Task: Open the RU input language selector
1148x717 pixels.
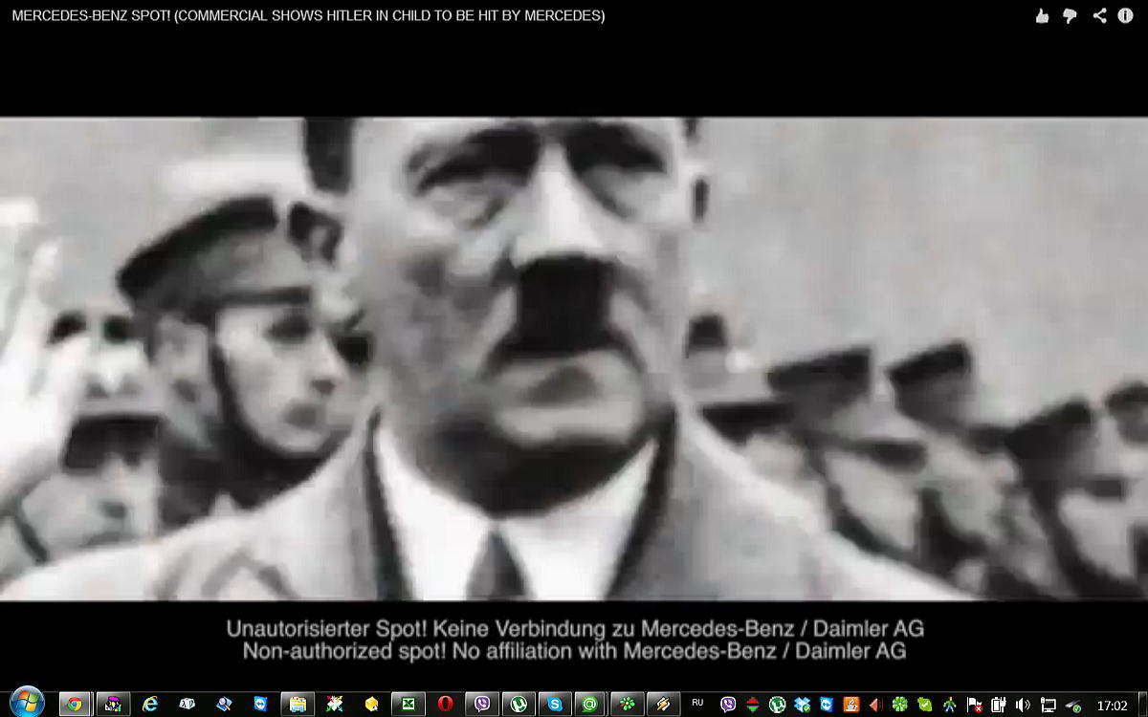Action: click(697, 704)
